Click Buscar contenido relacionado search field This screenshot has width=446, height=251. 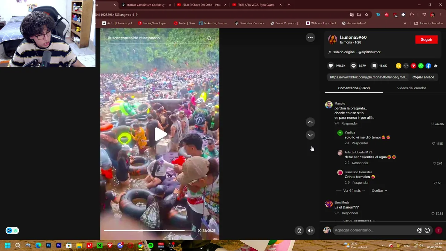click(156, 38)
